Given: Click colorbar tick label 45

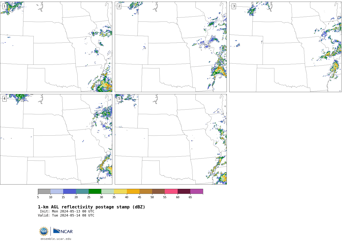Looking at the screenshot, I should [x=139, y=197].
